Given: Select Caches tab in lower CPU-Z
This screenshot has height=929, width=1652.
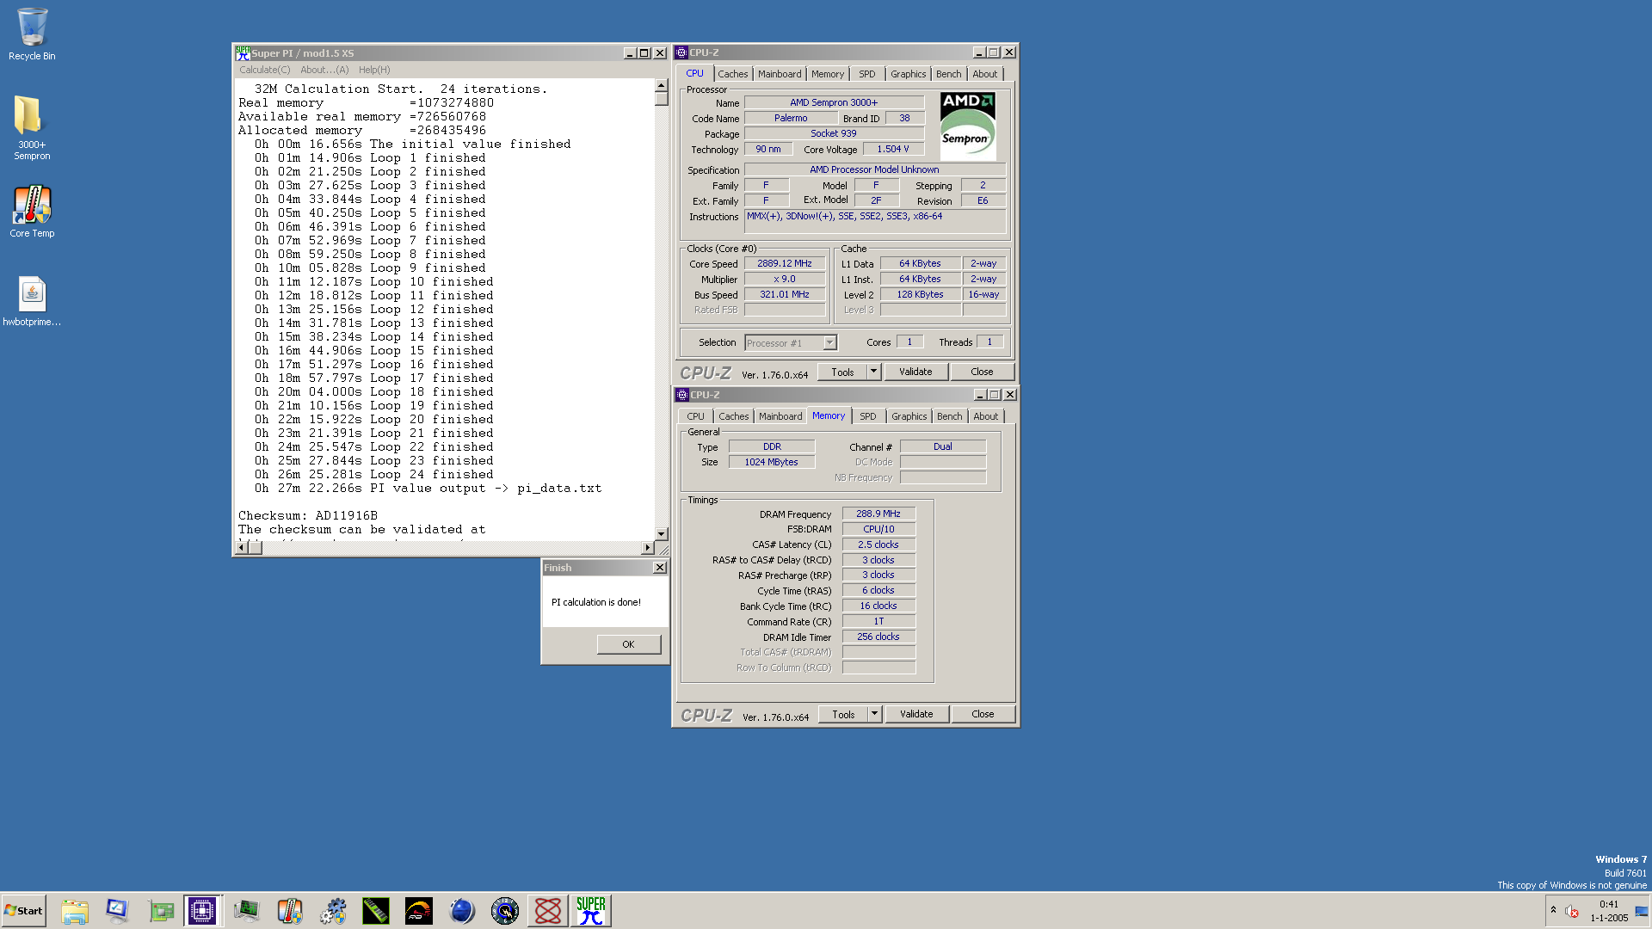Looking at the screenshot, I should pyautogui.click(x=734, y=416).
